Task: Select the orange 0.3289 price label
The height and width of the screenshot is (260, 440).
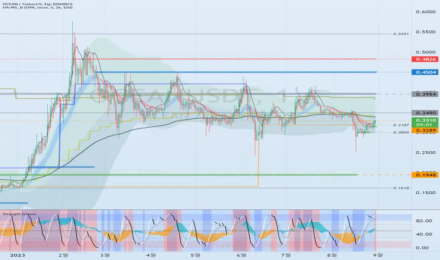Action: (x=425, y=130)
